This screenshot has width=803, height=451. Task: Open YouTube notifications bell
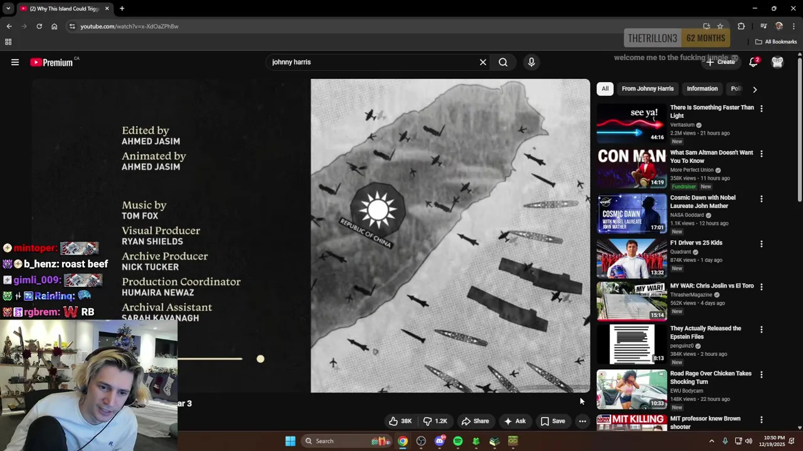(x=753, y=62)
